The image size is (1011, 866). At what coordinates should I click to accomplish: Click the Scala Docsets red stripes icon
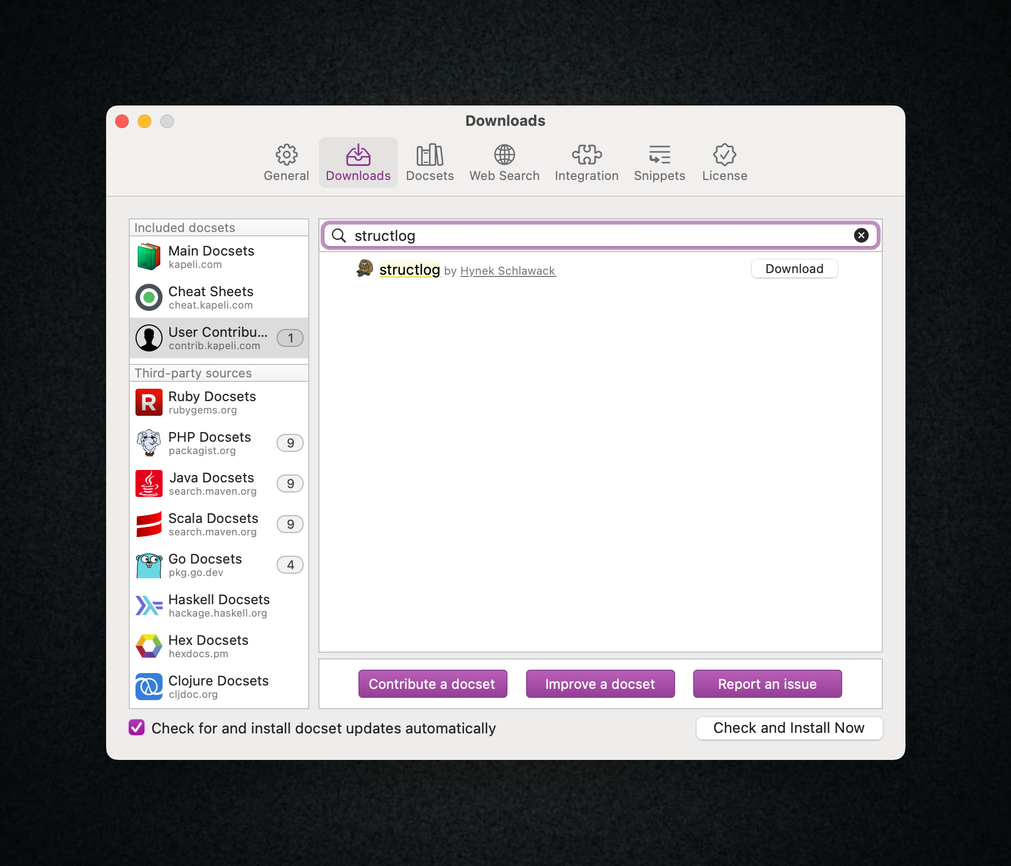149,524
